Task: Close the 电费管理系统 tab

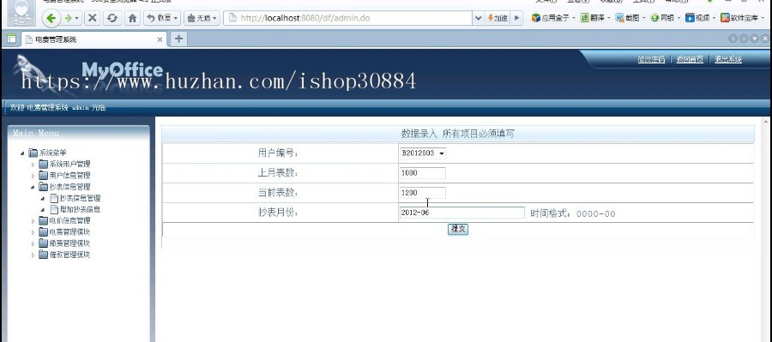Action: pyautogui.click(x=160, y=39)
